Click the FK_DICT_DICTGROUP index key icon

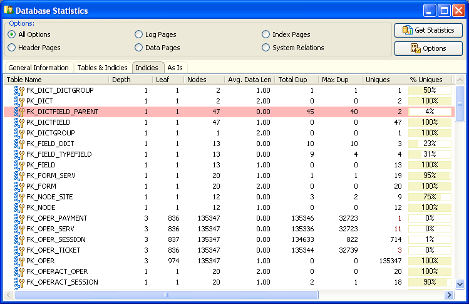(x=19, y=90)
